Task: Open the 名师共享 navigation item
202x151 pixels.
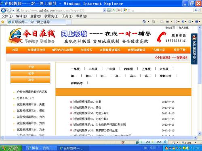Action: pos(159,50)
